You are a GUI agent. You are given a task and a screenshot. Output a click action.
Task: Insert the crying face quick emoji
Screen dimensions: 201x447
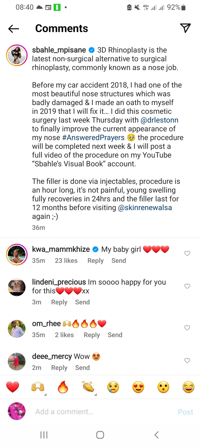pos(113,387)
